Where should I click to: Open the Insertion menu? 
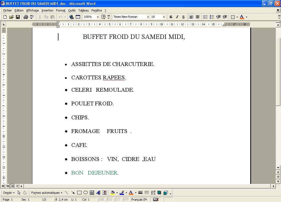click(47, 10)
